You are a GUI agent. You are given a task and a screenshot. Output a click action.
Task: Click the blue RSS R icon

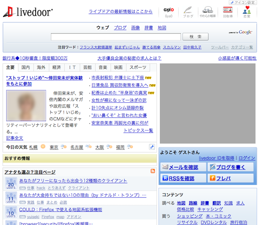point(165,178)
